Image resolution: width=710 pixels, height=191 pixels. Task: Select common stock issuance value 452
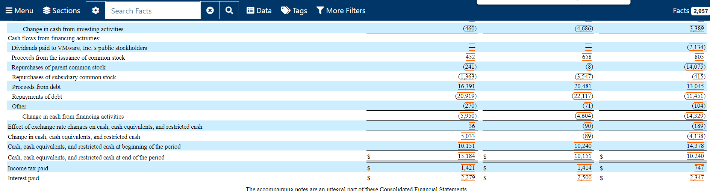point(470,57)
